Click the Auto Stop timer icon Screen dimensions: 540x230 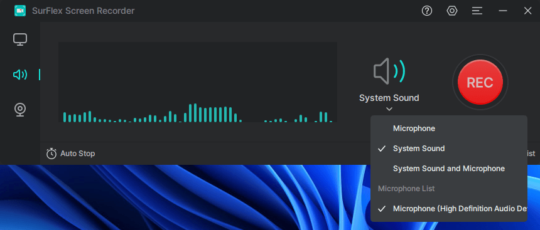[51, 154]
